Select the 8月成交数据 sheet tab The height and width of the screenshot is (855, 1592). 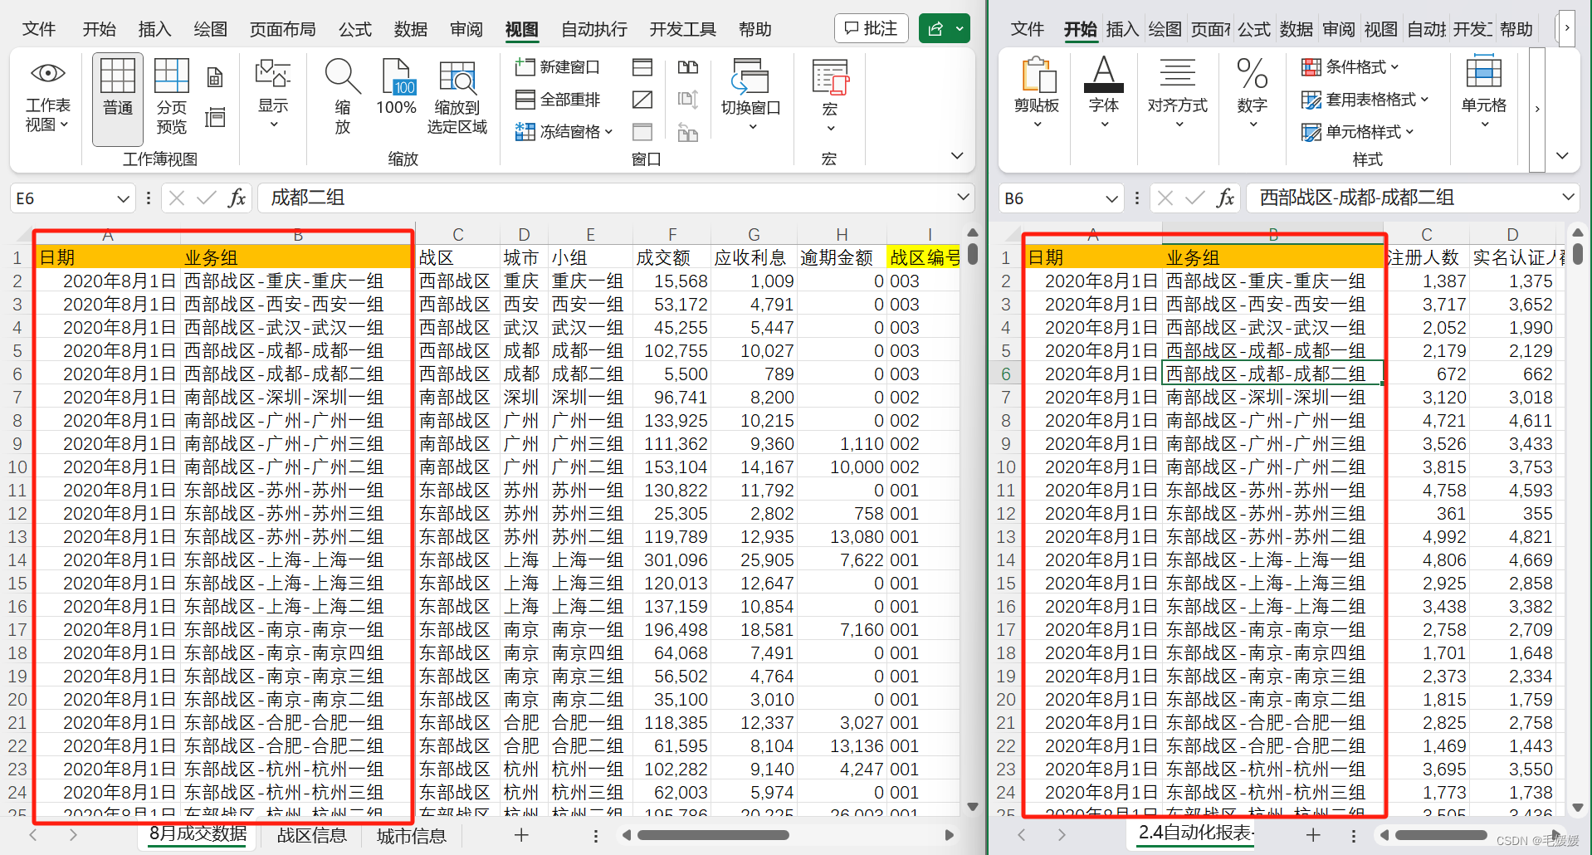click(x=198, y=833)
